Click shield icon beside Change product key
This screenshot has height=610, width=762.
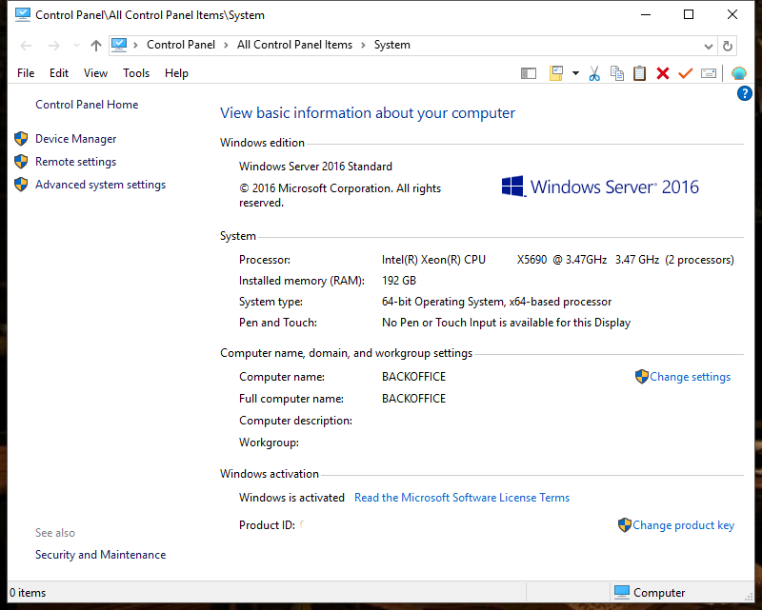click(625, 524)
